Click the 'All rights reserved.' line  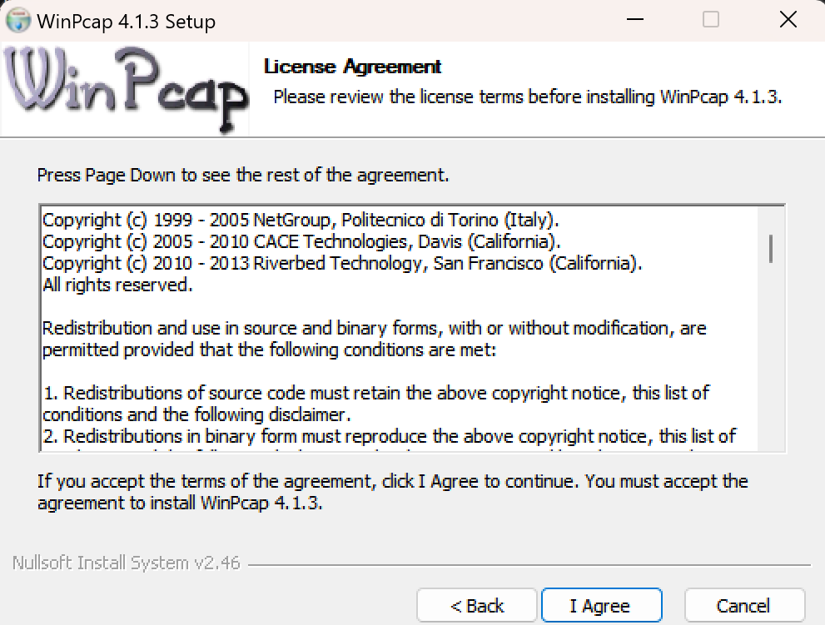(x=117, y=285)
